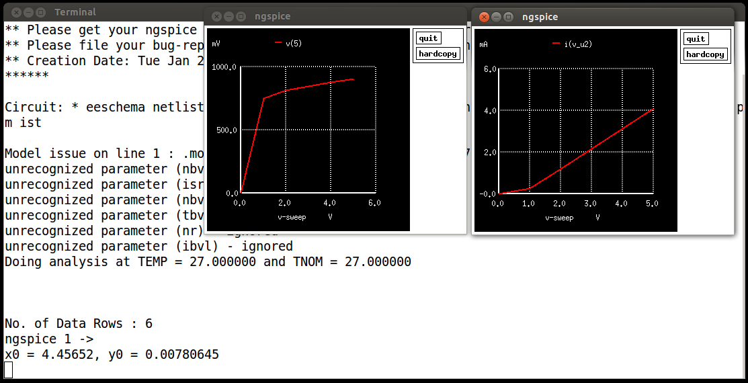The image size is (748, 383).
Task: Click the Terminal window title bar text
Action: click(x=75, y=12)
